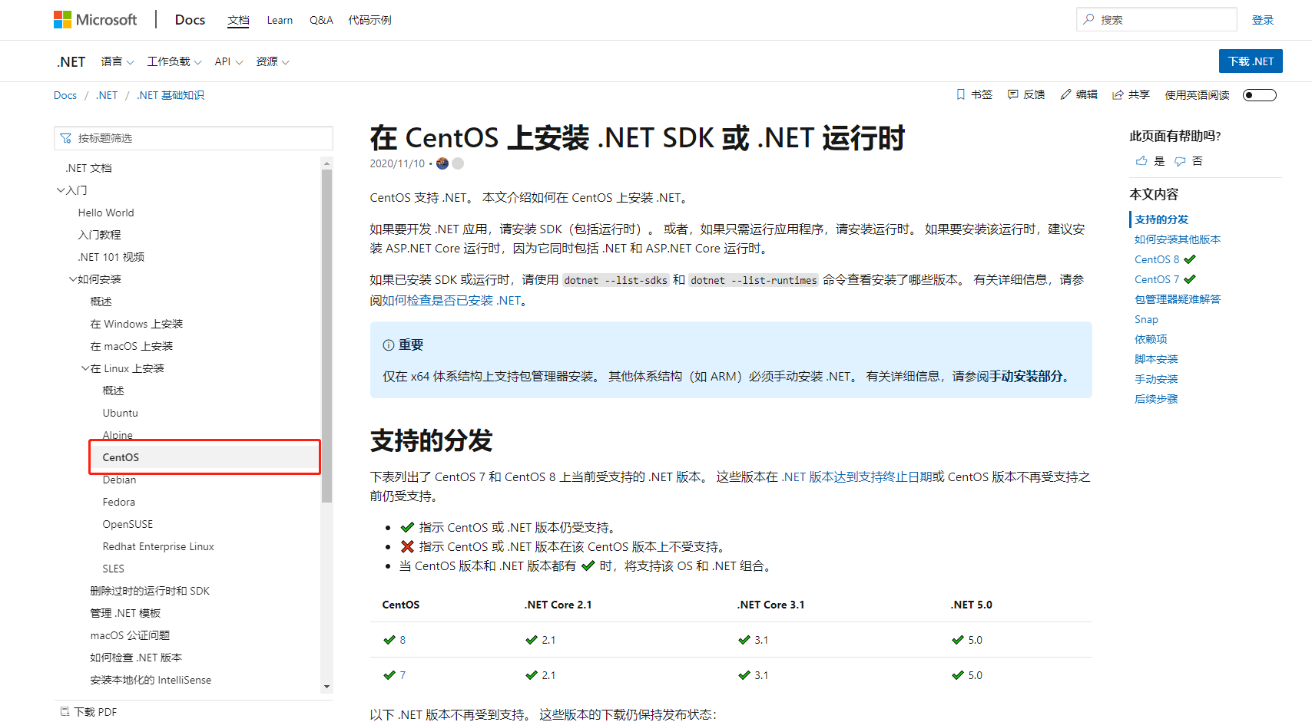The image size is (1312, 722).
Task: Give thumbs down feedback with 否 icon
Action: pyautogui.click(x=1181, y=161)
